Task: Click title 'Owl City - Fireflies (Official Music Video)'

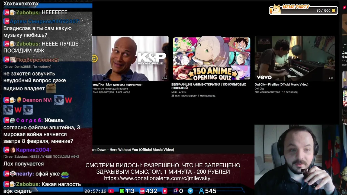Action: [281, 84]
